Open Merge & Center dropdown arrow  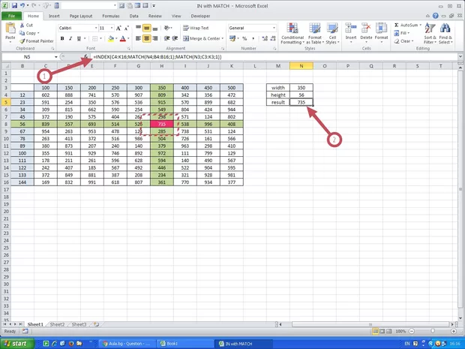(x=223, y=38)
